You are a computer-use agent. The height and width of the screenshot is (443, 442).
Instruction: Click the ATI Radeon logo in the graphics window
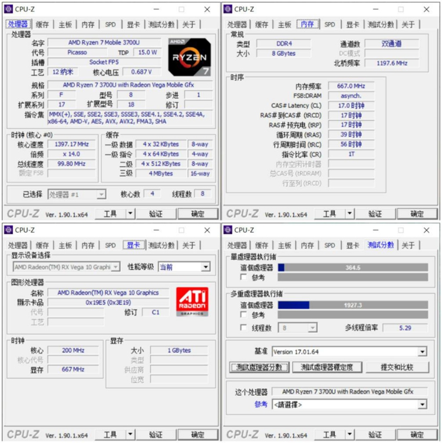pyautogui.click(x=192, y=302)
